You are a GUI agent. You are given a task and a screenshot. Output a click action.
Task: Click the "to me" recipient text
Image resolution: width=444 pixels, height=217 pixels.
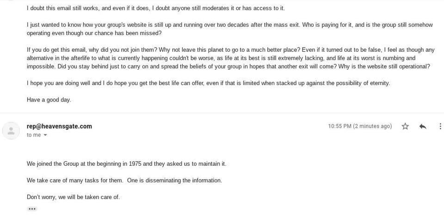click(x=34, y=135)
